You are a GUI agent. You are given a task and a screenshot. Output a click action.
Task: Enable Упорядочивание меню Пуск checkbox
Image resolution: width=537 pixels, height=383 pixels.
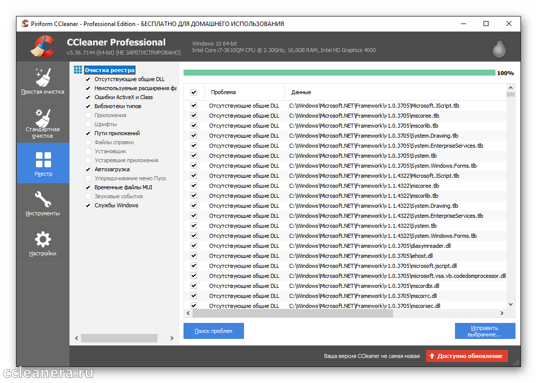(88, 178)
